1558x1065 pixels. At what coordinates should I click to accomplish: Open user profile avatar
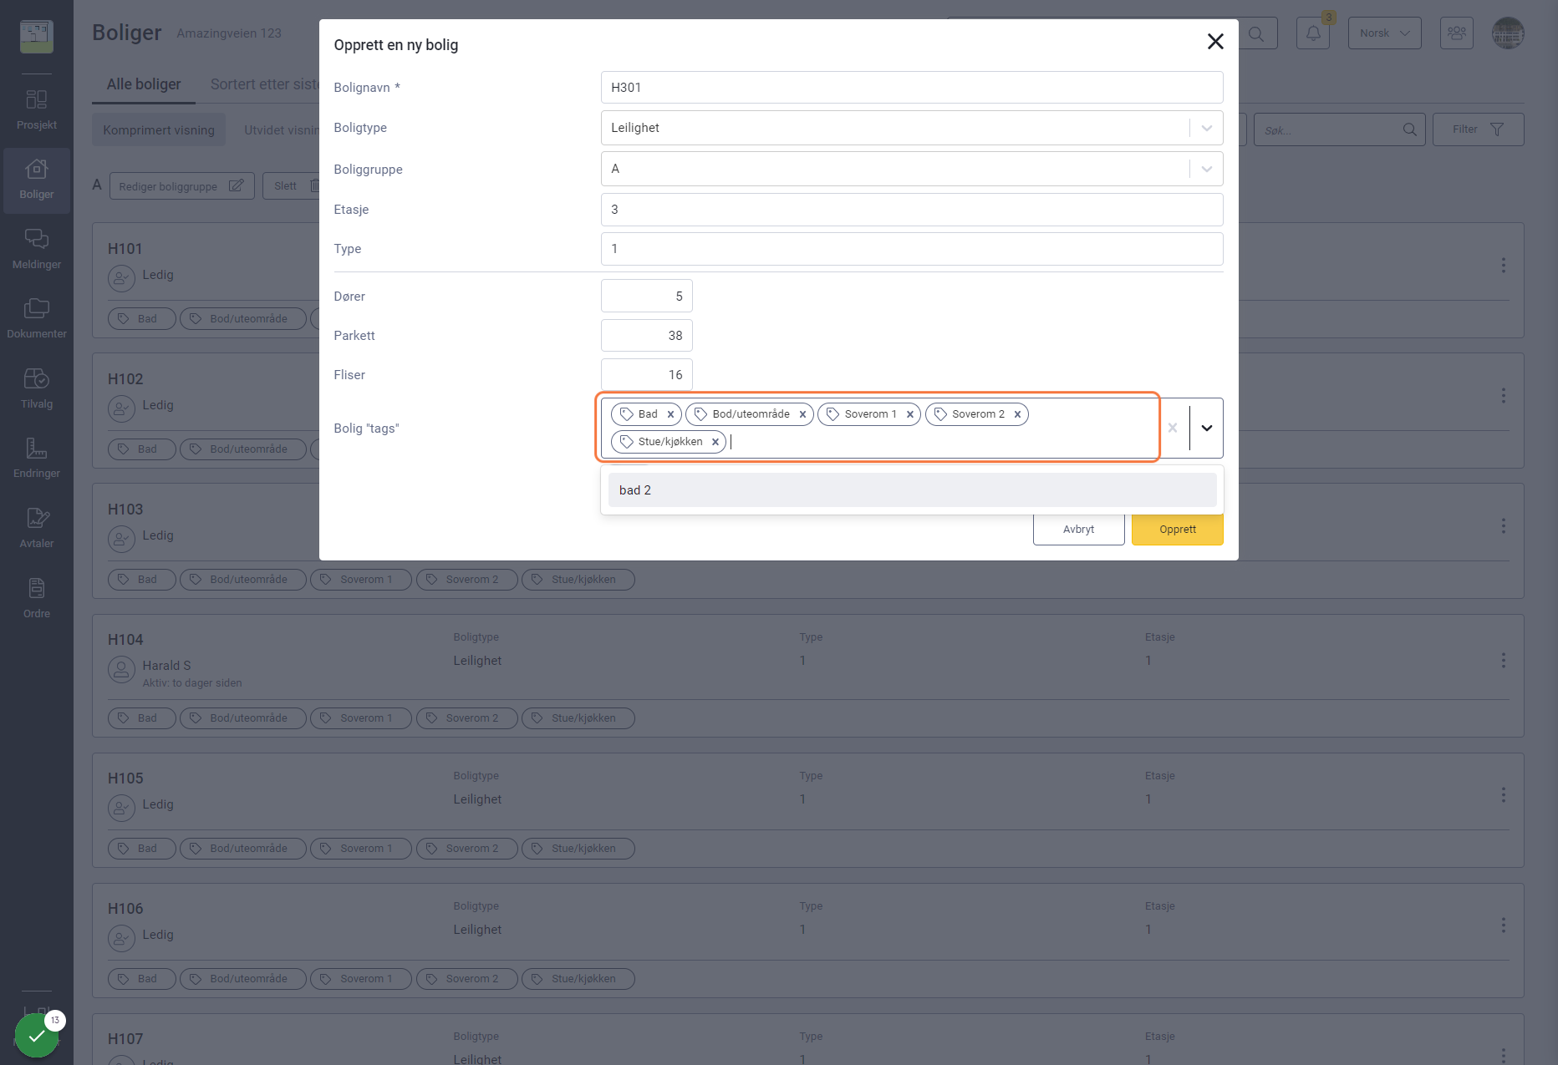(1508, 33)
